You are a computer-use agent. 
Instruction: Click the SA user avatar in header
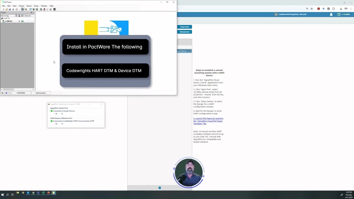point(276,14)
